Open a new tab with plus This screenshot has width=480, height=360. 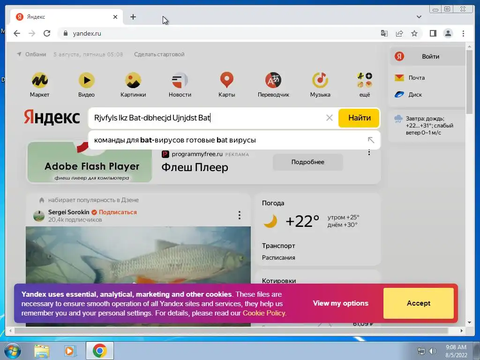pyautogui.click(x=133, y=17)
